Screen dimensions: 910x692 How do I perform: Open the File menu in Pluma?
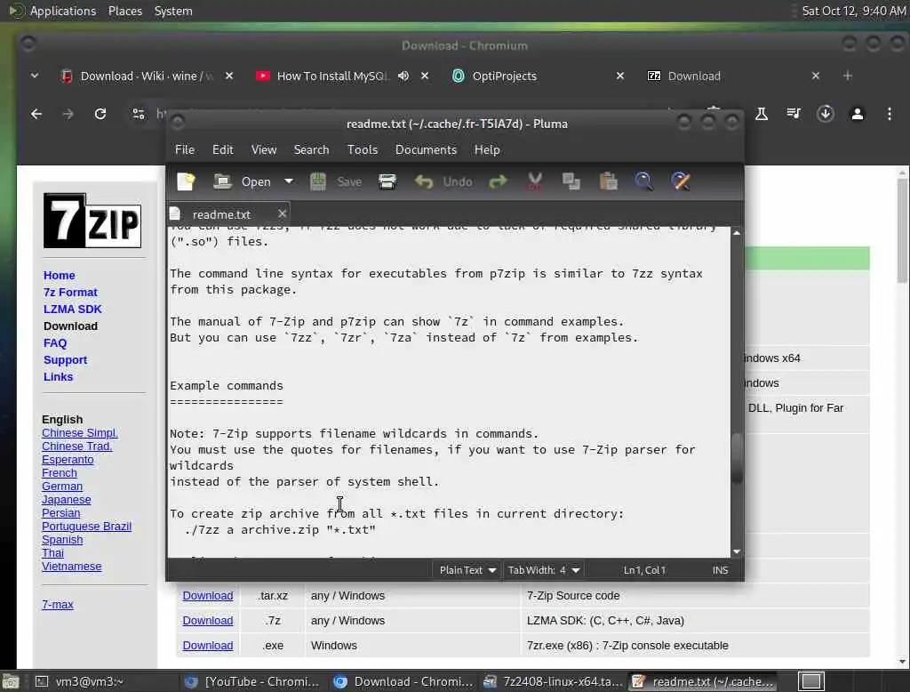[x=185, y=150]
